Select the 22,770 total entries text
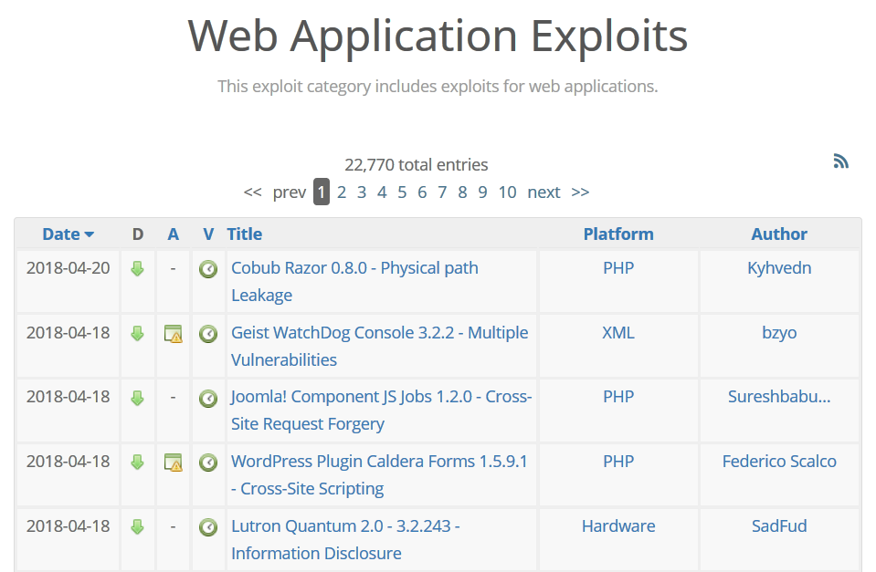This screenshot has height=572, width=876. (x=417, y=165)
